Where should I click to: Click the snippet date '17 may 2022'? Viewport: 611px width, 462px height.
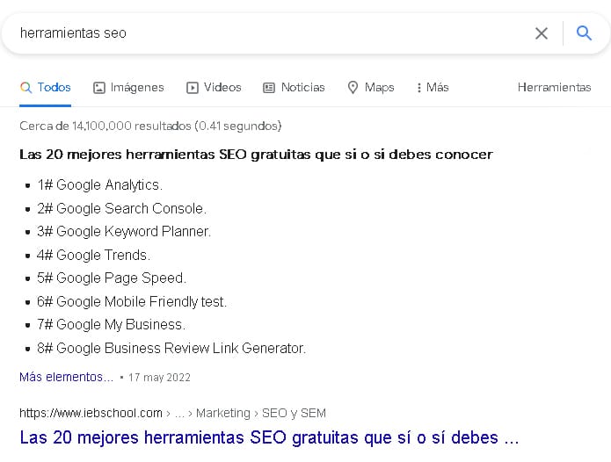(x=159, y=378)
